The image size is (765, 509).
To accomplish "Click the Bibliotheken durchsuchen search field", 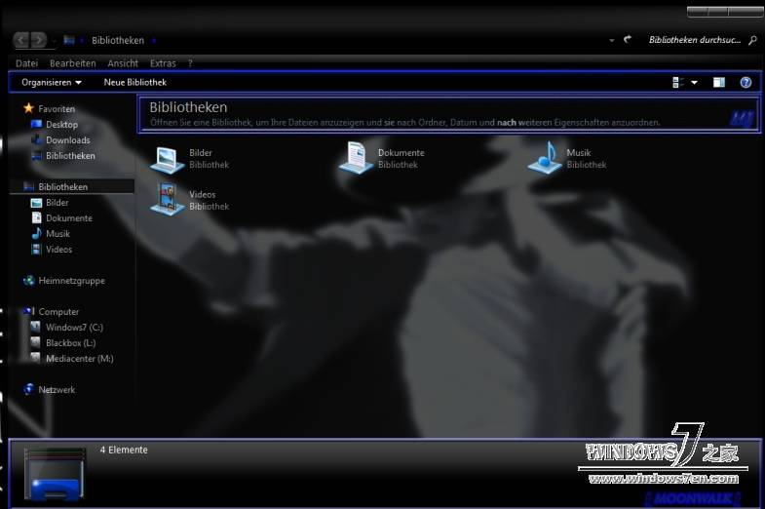I will (x=695, y=40).
